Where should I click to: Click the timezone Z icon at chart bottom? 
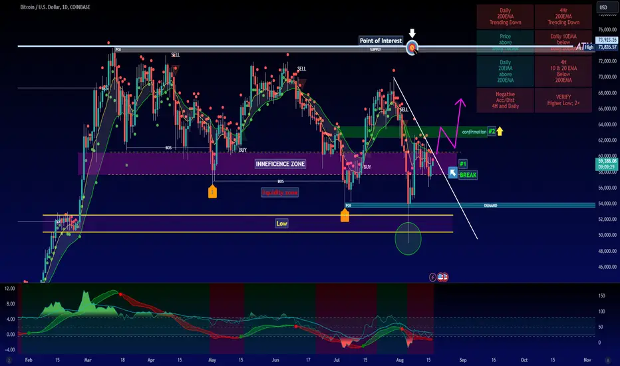click(8, 360)
